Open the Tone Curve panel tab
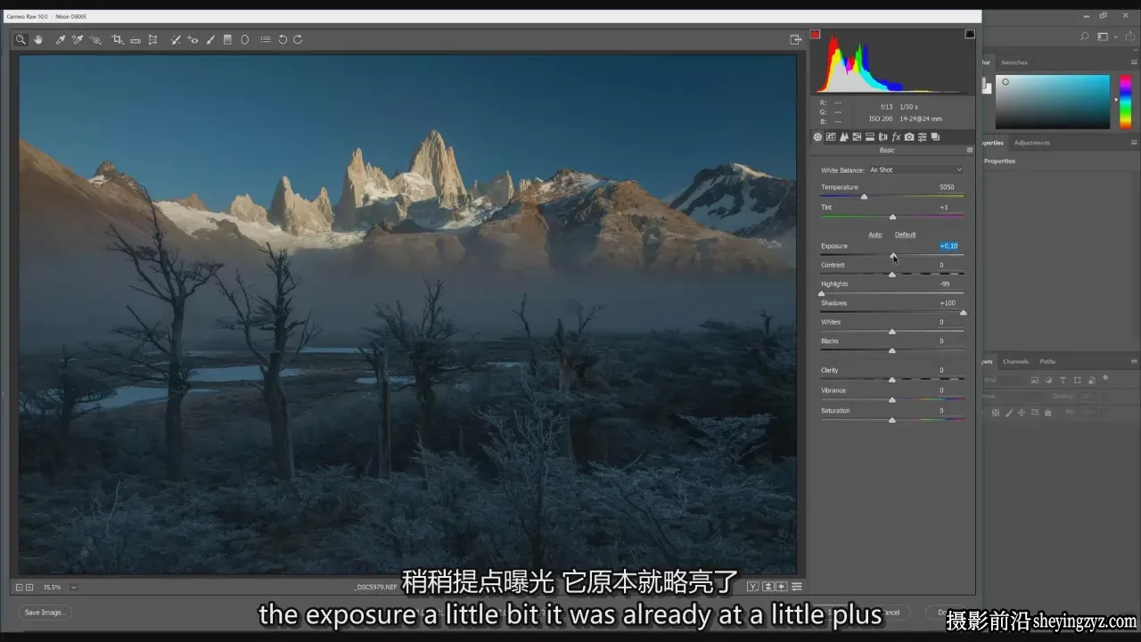This screenshot has height=642, width=1141. click(x=831, y=136)
